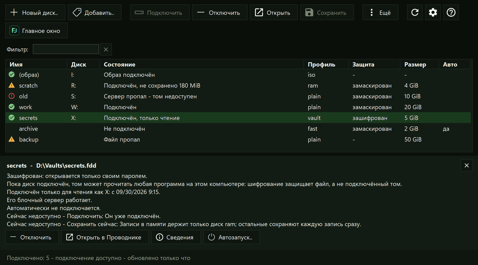Click the warning icon next to backup

tap(12, 139)
